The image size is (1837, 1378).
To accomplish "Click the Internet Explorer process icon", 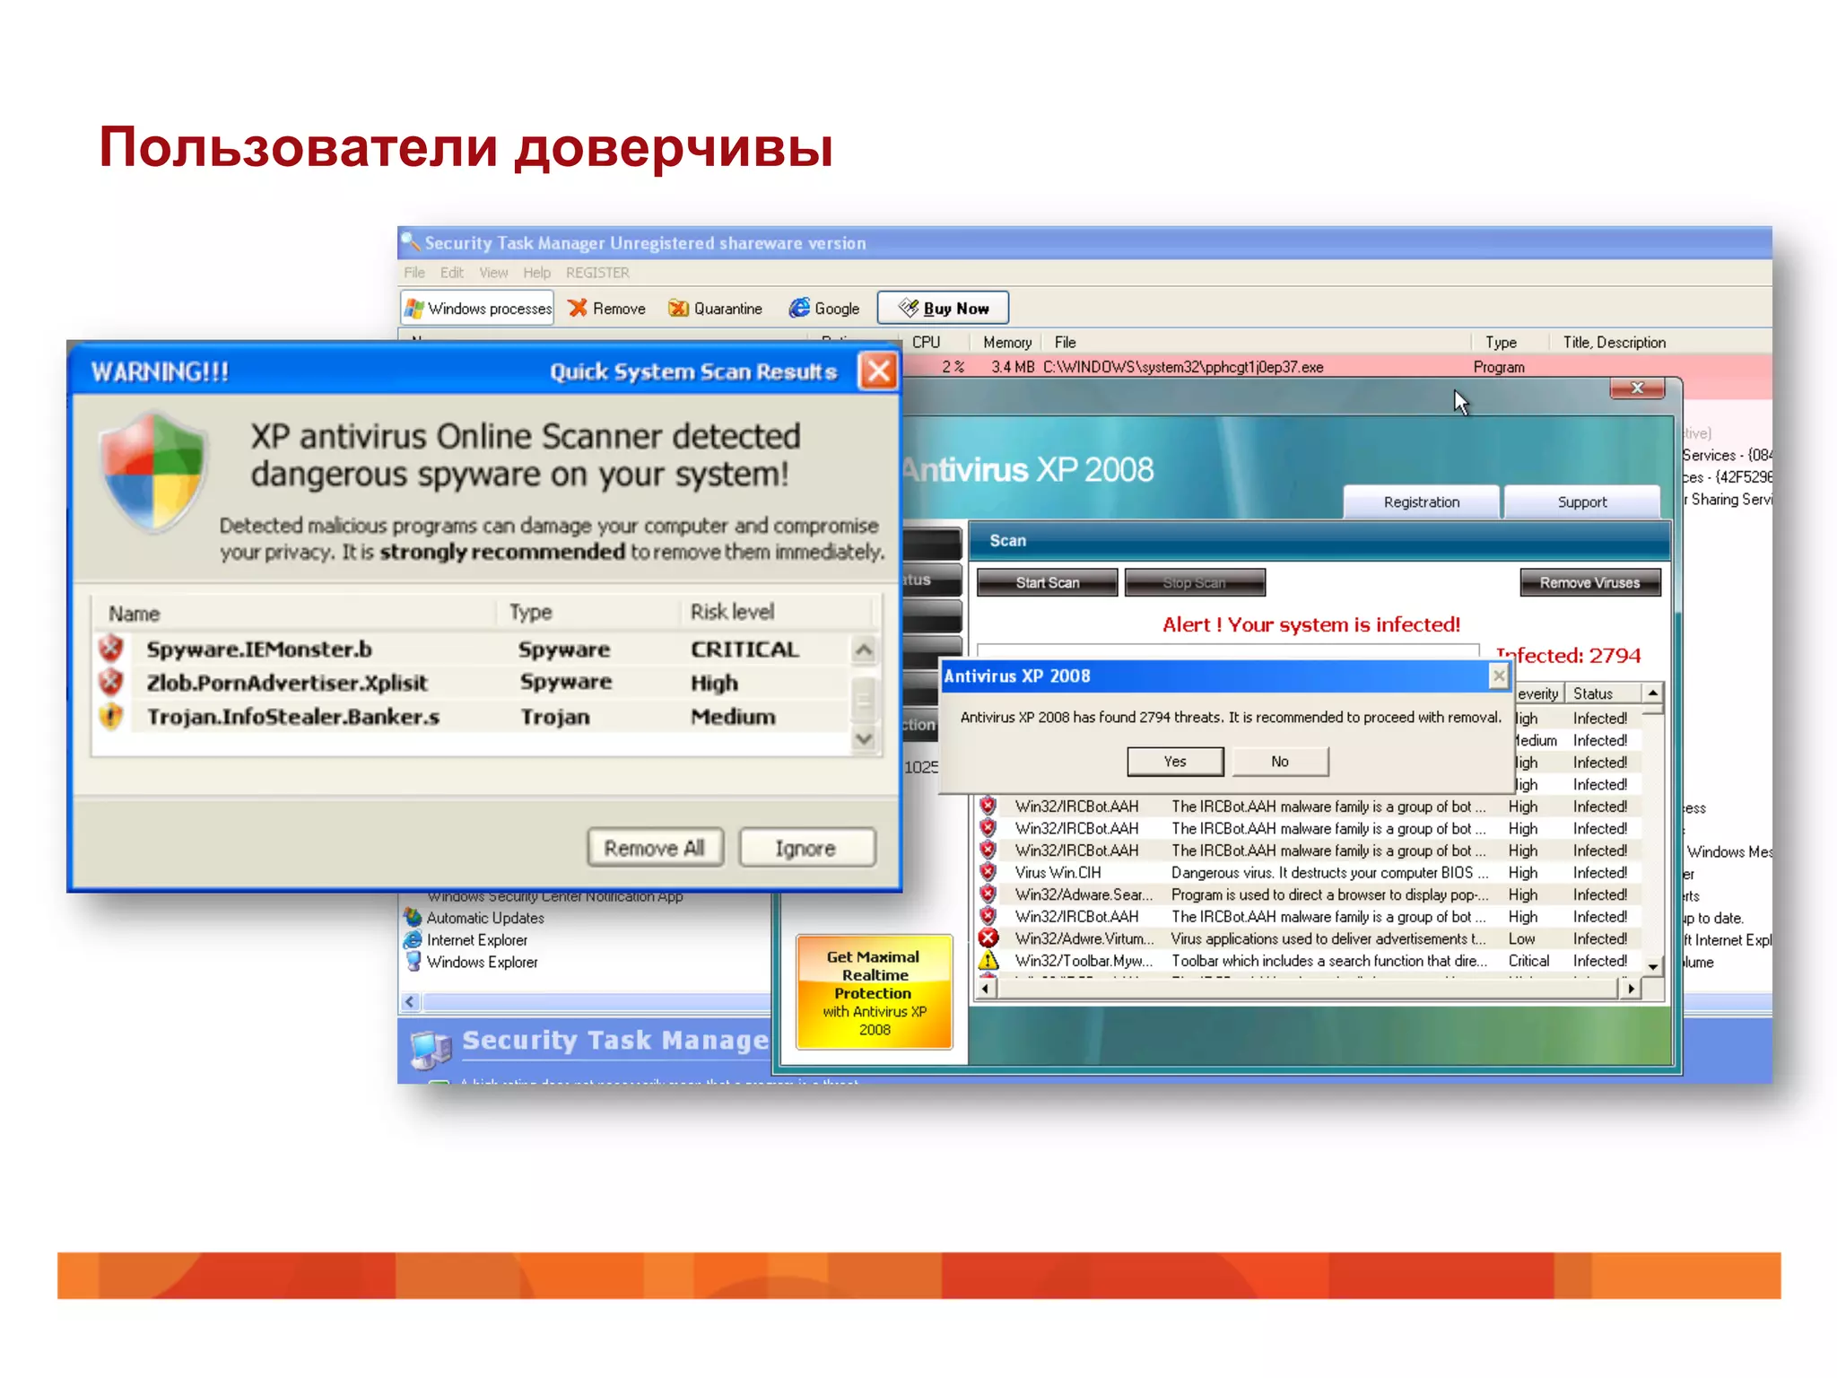I will pyautogui.click(x=413, y=939).
